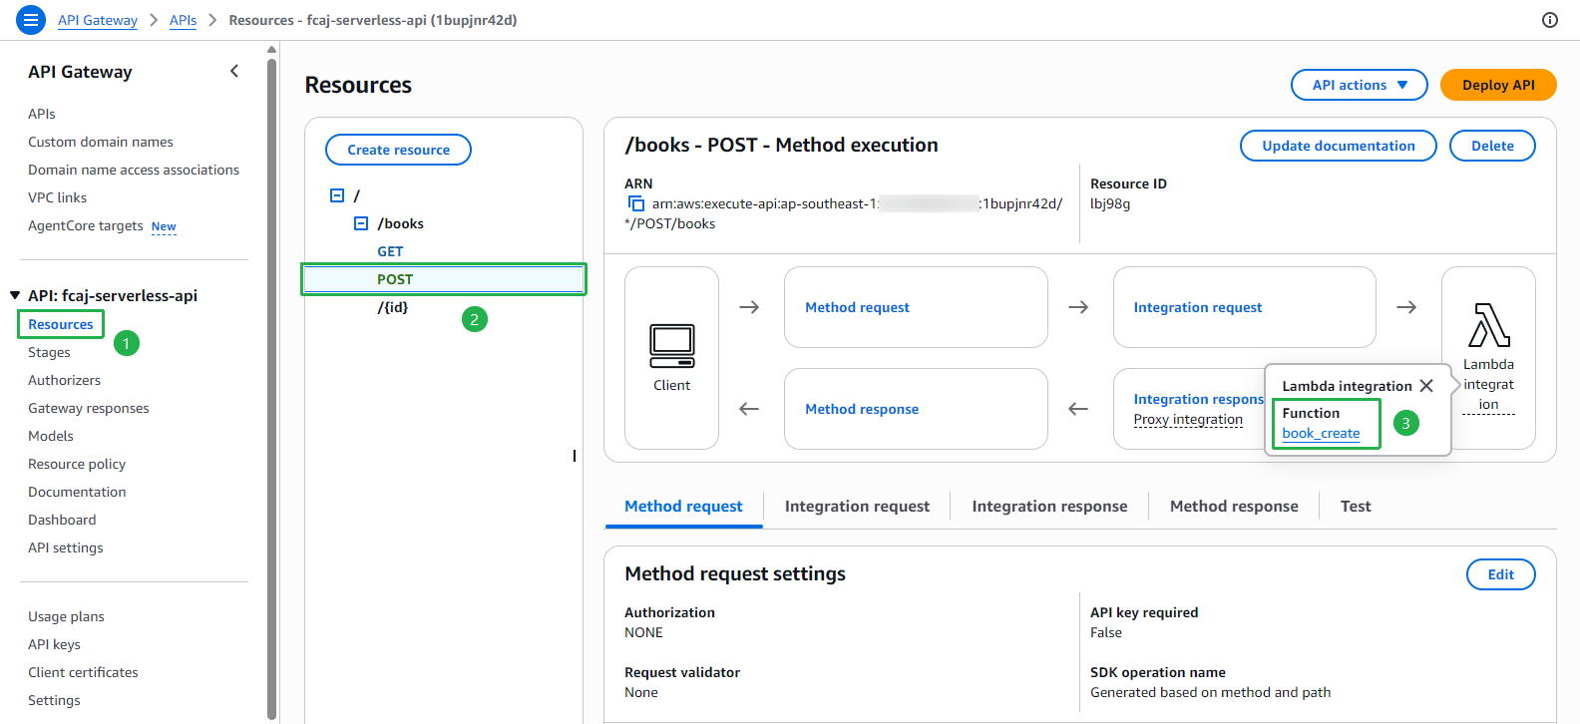Click the info circle icon

[x=1550, y=20]
